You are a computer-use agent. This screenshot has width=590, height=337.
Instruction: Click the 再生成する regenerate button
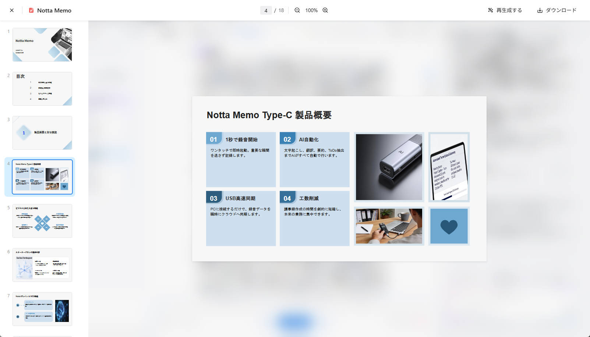505,10
